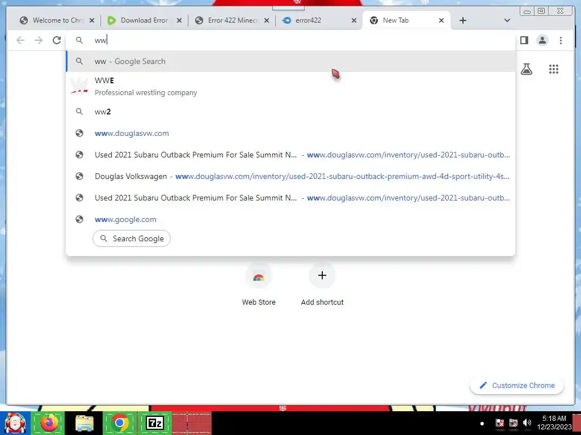The image size is (581, 435).
Task: Open the Web Store shortcut
Action: pyautogui.click(x=259, y=285)
